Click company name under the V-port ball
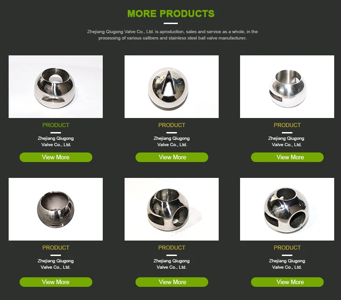Viewport: 341px width, 300px height. 172,141
